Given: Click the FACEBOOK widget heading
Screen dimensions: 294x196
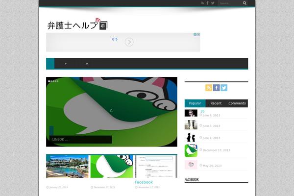Looking at the screenshot, I should coord(192,179).
